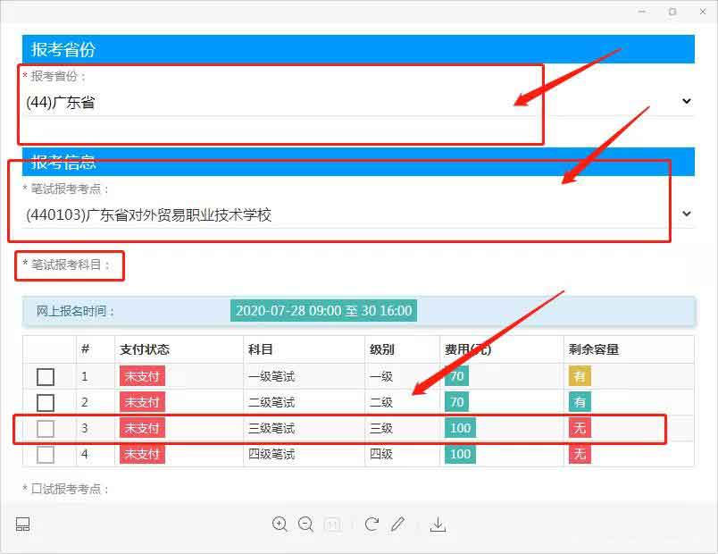Click the 报考省份 blue section header
Screen dimensions: 718x554
pos(358,49)
